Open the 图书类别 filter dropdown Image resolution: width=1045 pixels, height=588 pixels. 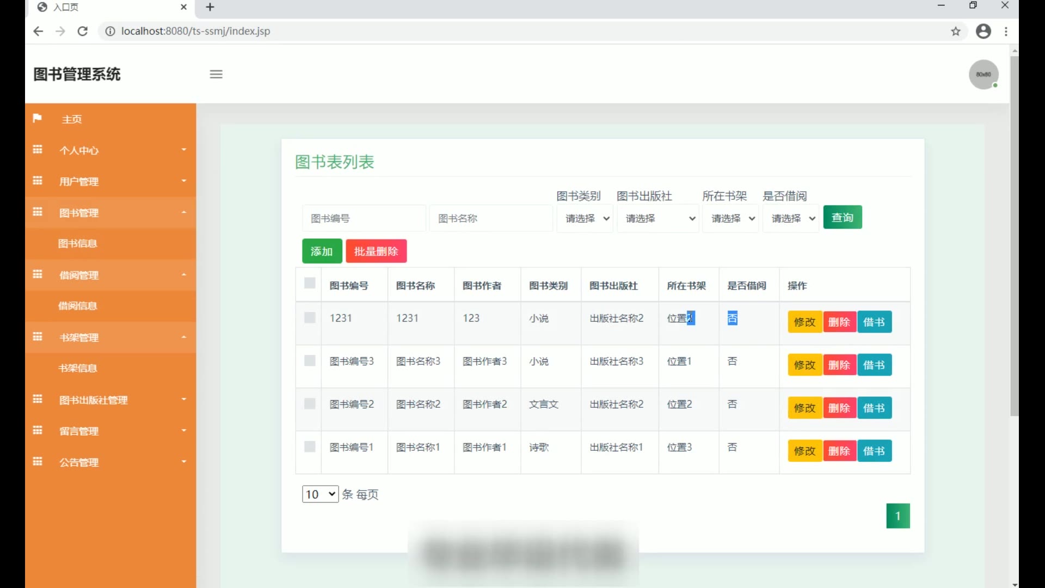[x=586, y=218]
